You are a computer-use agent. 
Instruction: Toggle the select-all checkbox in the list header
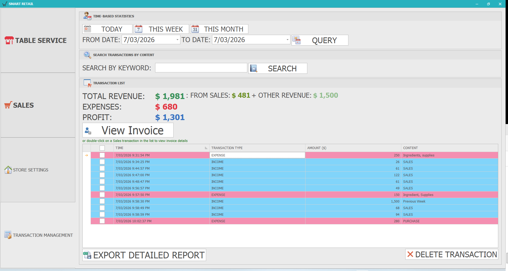pyautogui.click(x=102, y=148)
